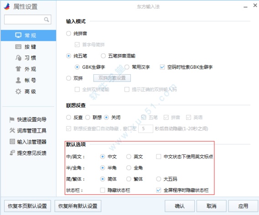Select the 纯拼音 input mode
The width and height of the screenshot is (259, 215).
click(x=68, y=34)
